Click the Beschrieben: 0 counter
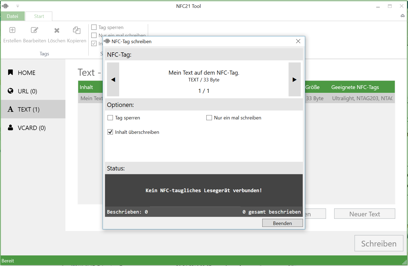The image size is (408, 266). [127, 212]
